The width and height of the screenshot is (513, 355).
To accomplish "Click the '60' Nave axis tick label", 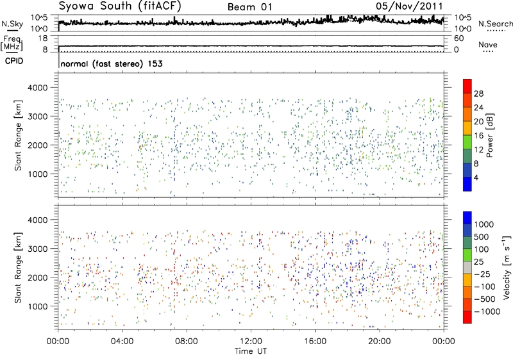I will tap(458, 38).
